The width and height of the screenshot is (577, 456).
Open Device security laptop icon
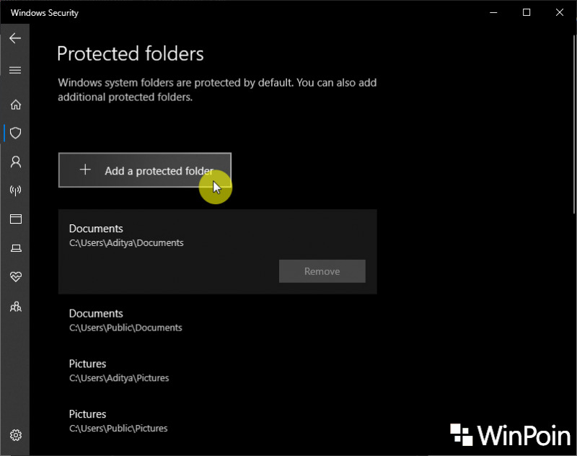click(15, 248)
